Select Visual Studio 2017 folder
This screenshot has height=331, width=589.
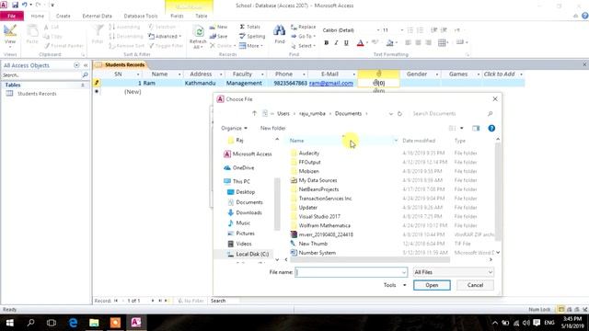pyautogui.click(x=319, y=217)
